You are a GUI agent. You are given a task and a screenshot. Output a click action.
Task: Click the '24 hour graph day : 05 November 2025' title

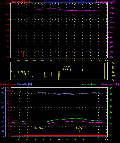click(68, 2)
